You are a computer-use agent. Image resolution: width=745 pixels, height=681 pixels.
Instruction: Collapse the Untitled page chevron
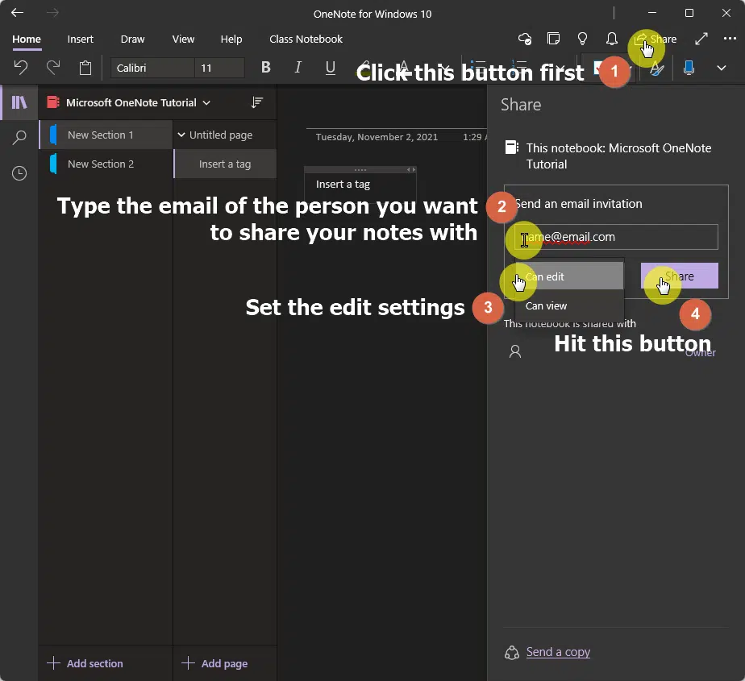click(x=181, y=135)
